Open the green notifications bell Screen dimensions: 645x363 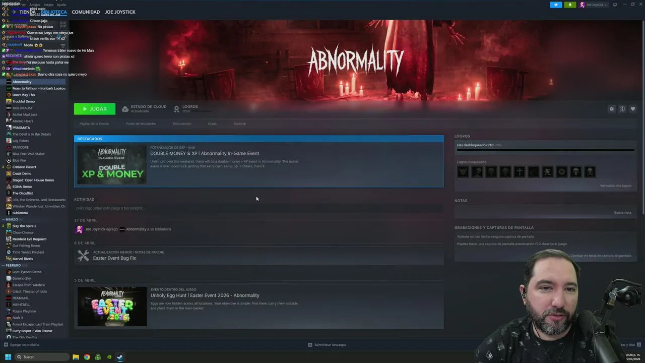click(570, 5)
